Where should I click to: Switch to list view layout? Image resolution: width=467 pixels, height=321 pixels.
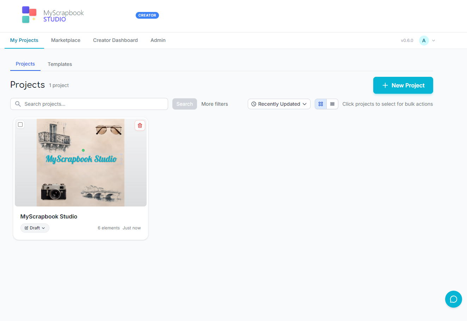pos(332,104)
